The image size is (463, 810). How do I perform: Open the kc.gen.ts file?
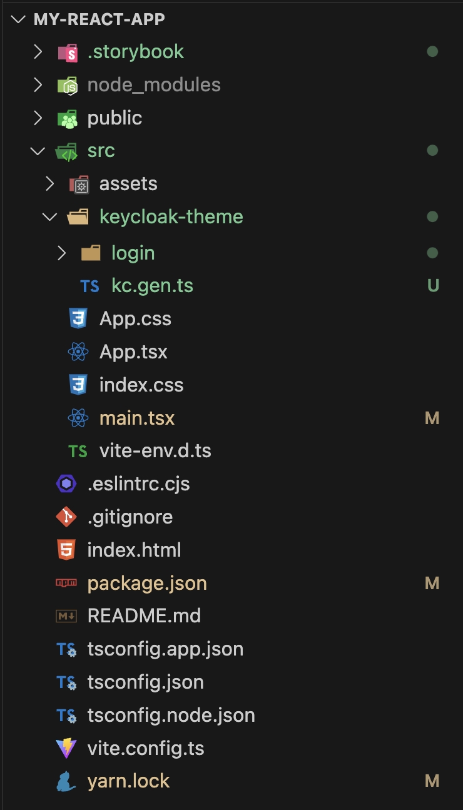152,286
